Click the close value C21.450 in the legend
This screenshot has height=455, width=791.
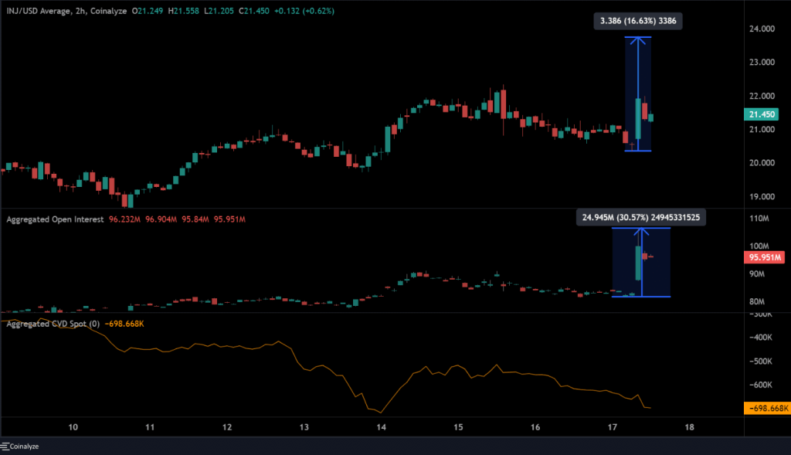(x=253, y=11)
